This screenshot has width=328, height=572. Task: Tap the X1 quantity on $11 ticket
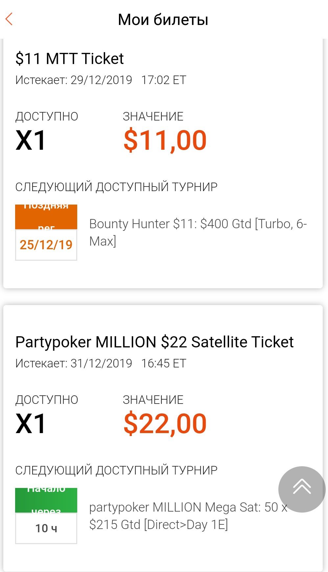[31, 141]
